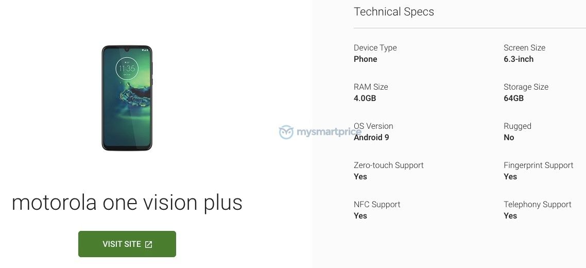The image size is (586, 268).
Task: Select the Fingerprint Support label
Action: point(538,165)
